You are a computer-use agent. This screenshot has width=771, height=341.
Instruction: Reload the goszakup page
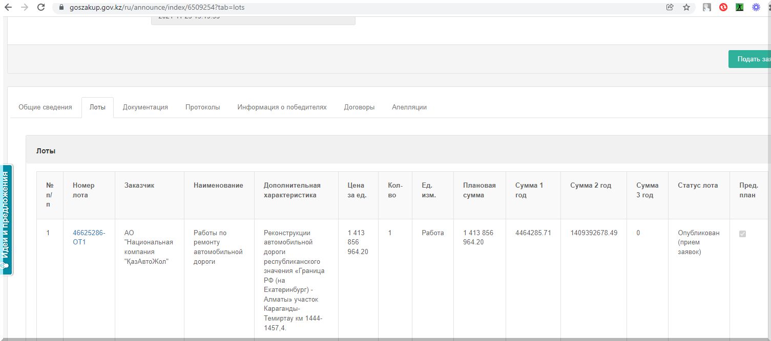pos(41,7)
